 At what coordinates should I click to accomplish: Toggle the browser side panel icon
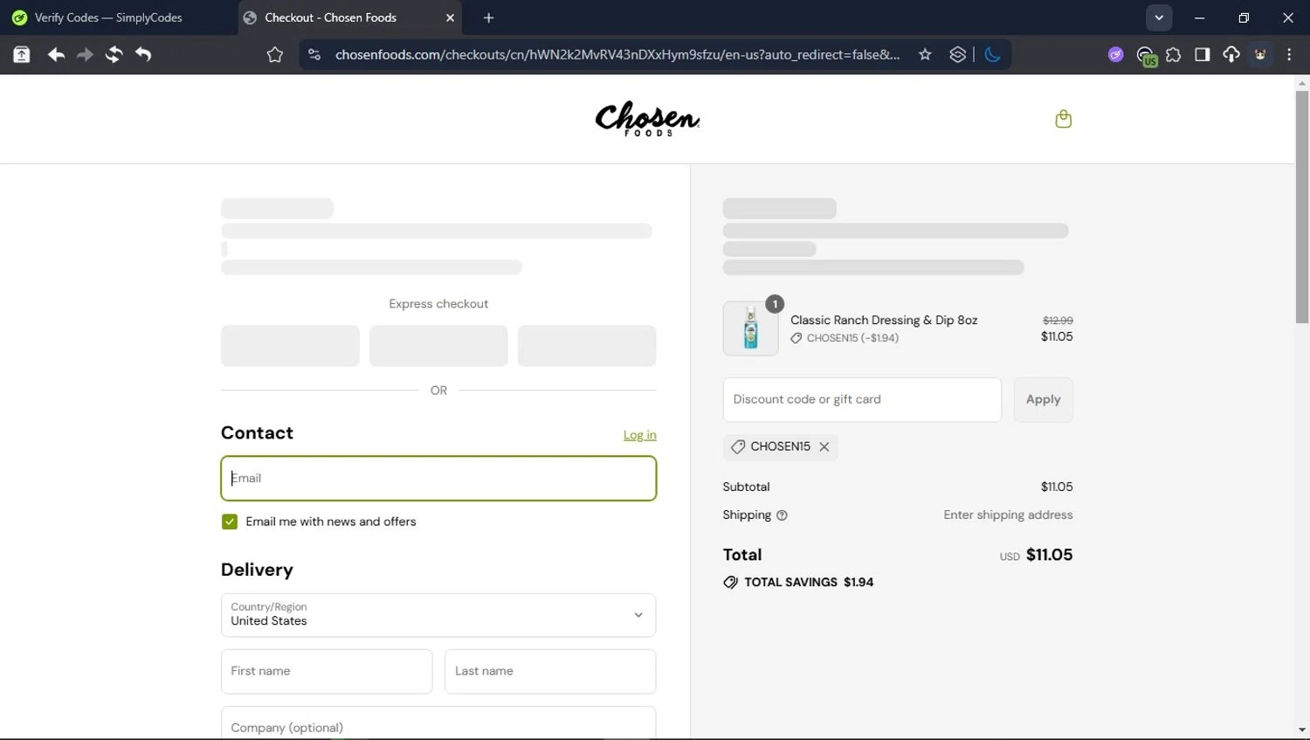coord(1203,54)
